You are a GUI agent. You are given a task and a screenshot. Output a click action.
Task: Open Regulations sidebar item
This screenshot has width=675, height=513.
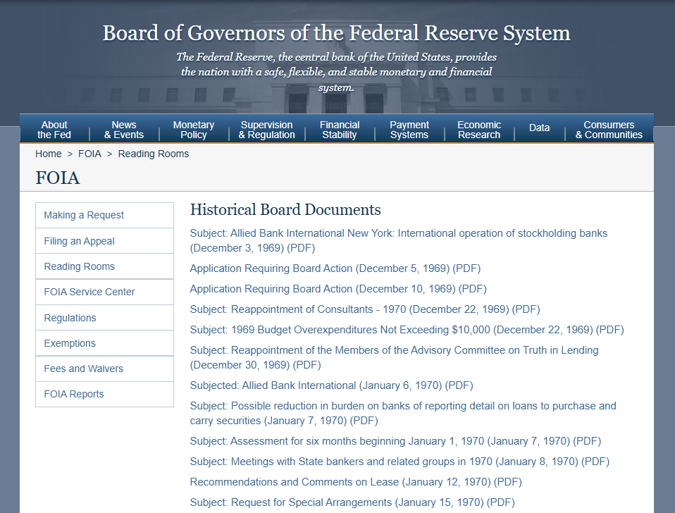click(x=104, y=318)
